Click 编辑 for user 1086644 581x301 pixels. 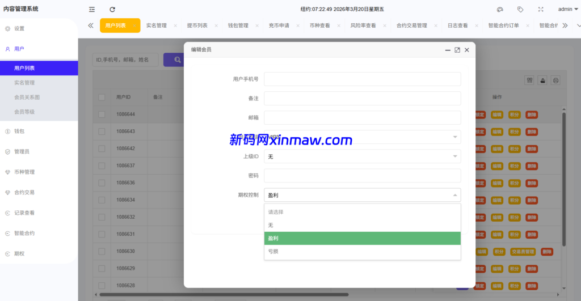coord(497,115)
